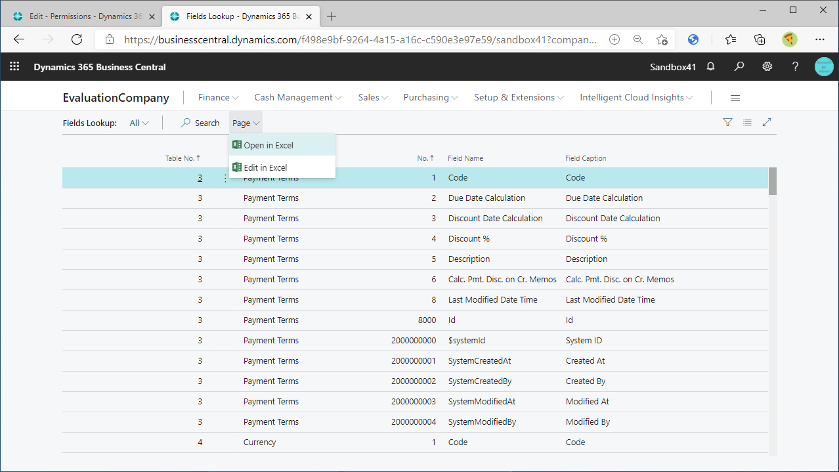The width and height of the screenshot is (839, 472).
Task: Expand the page to full screen with diagonal arrow
Action: point(767,122)
